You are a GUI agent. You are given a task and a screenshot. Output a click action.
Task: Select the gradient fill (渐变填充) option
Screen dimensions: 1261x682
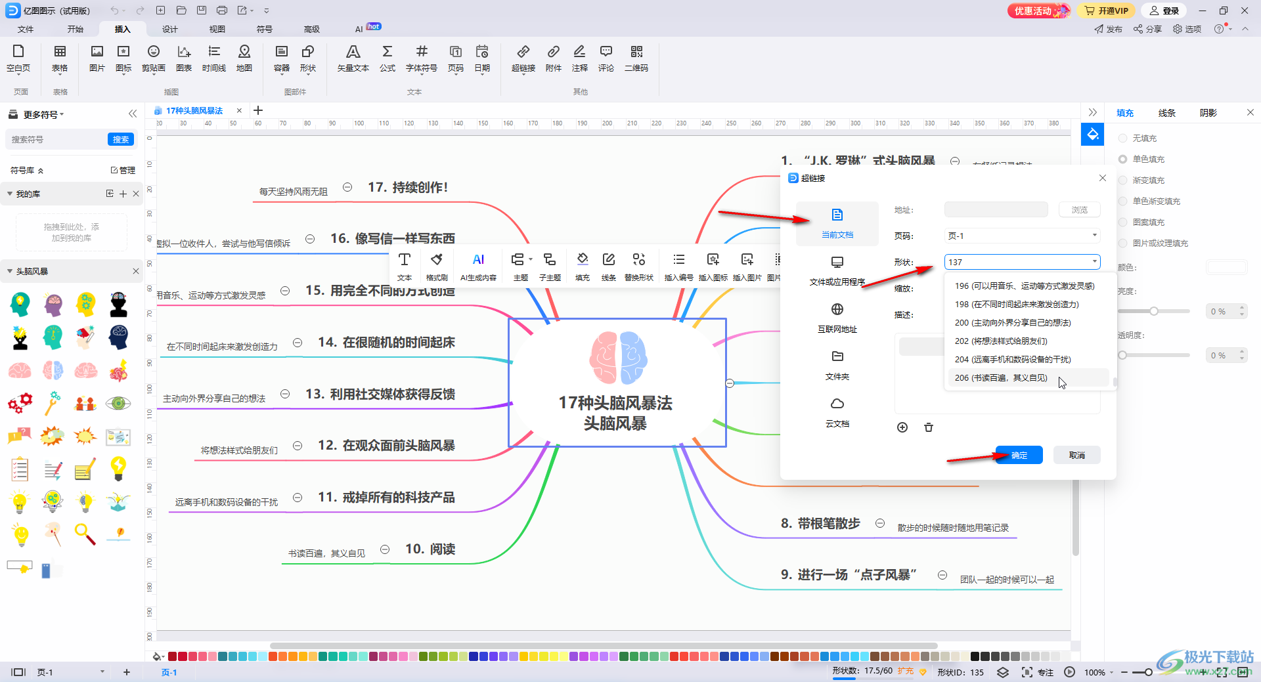coord(1141,181)
